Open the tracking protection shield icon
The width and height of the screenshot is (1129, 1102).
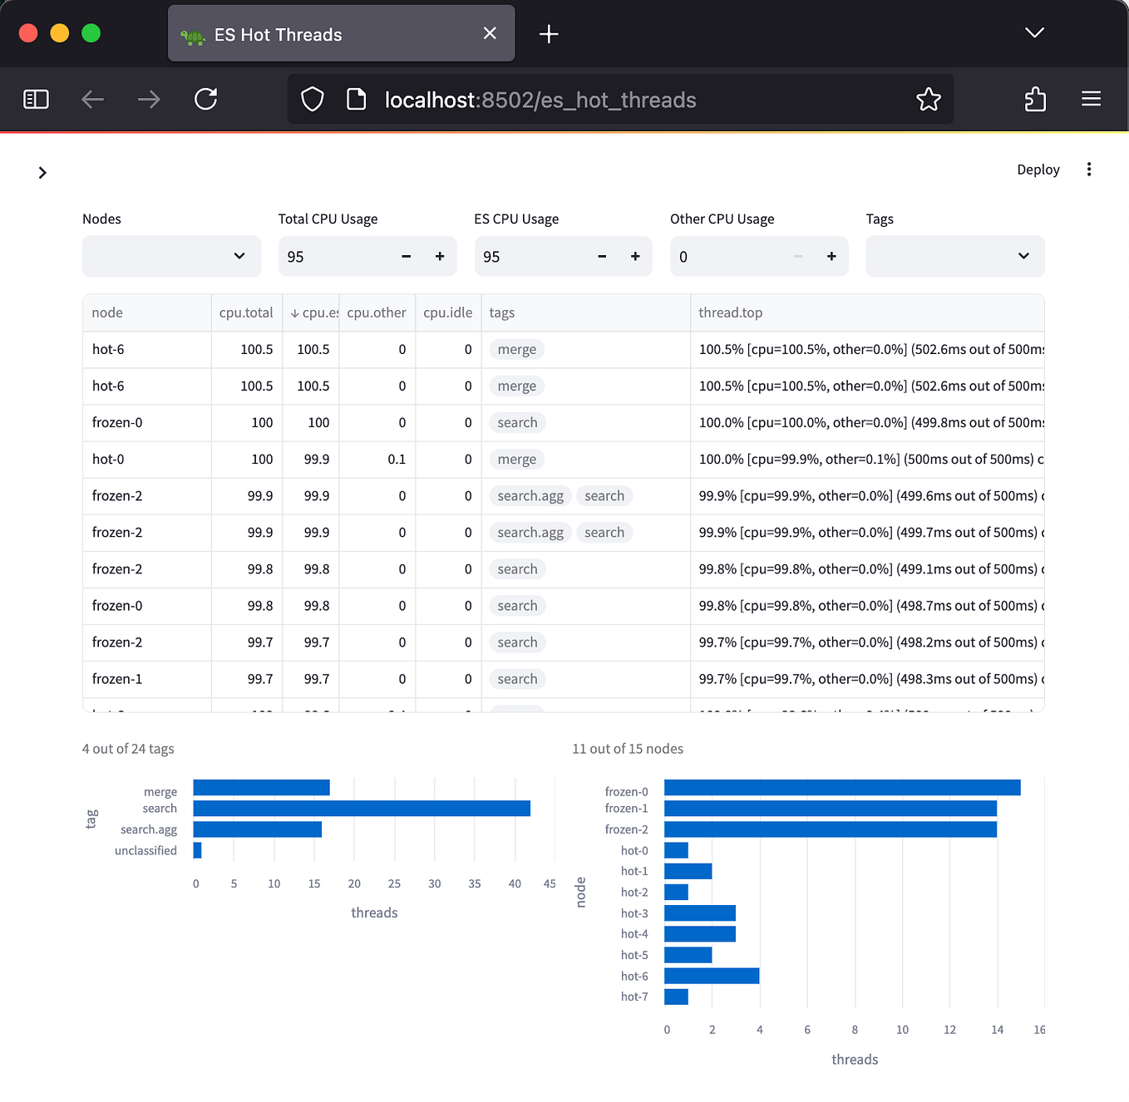(x=312, y=99)
